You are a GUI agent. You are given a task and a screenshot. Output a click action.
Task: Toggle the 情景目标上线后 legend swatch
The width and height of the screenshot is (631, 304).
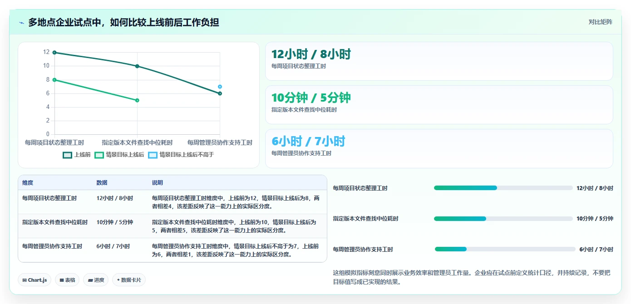click(x=99, y=155)
